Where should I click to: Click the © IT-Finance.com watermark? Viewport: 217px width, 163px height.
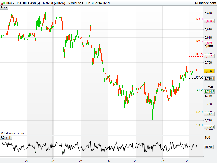tap(12, 133)
